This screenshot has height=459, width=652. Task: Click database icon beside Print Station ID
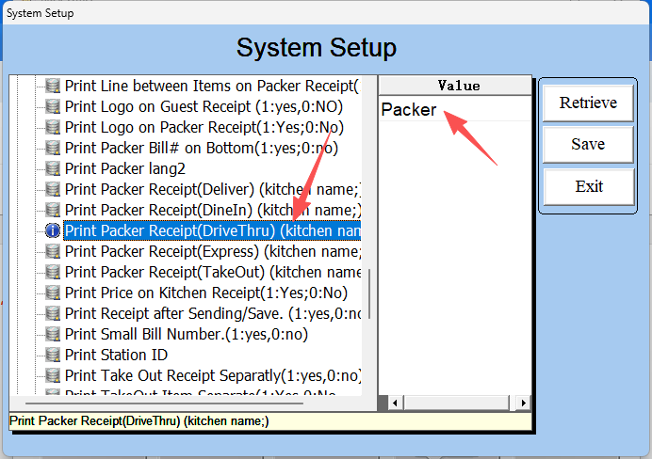pyautogui.click(x=53, y=355)
